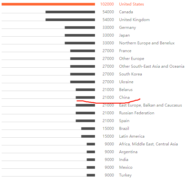
Task: Click the value 102000
Action: click(107, 4)
